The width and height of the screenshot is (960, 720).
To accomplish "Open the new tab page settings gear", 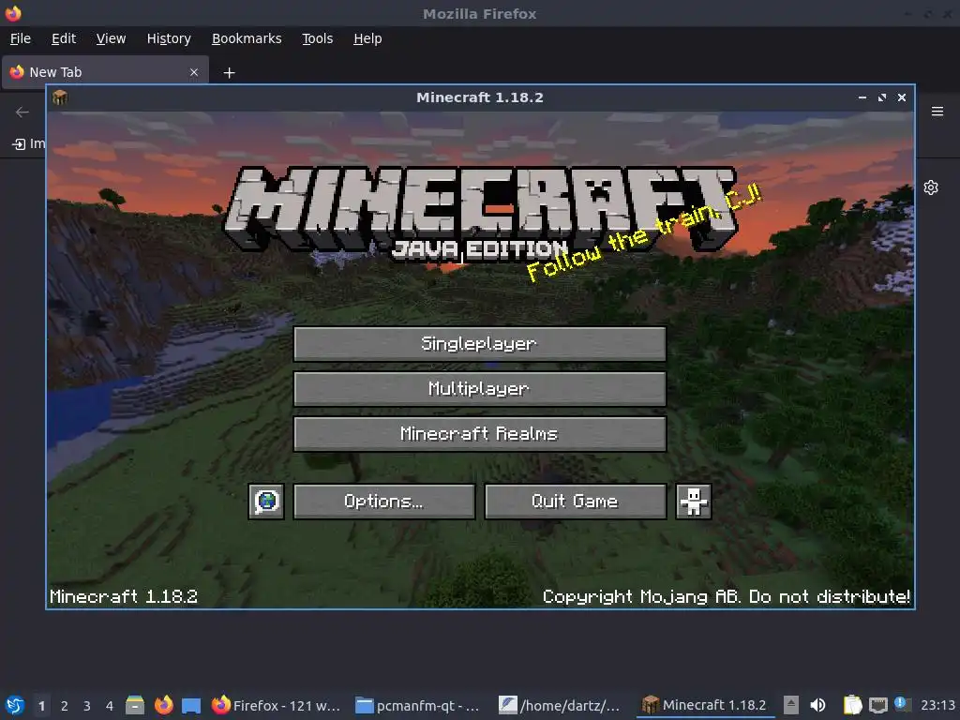I will point(931,187).
